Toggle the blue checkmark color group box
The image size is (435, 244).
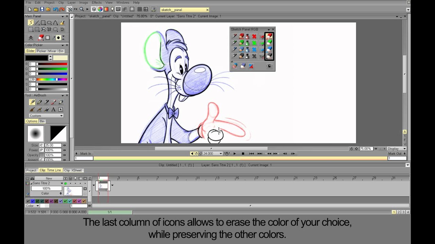(33, 201)
